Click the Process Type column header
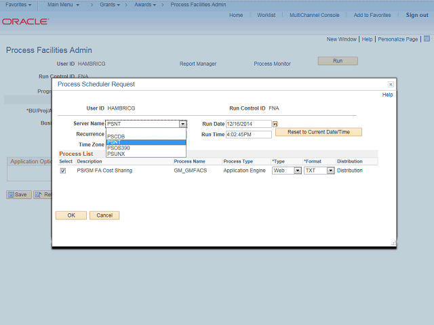The image size is (434, 325). [x=238, y=161]
